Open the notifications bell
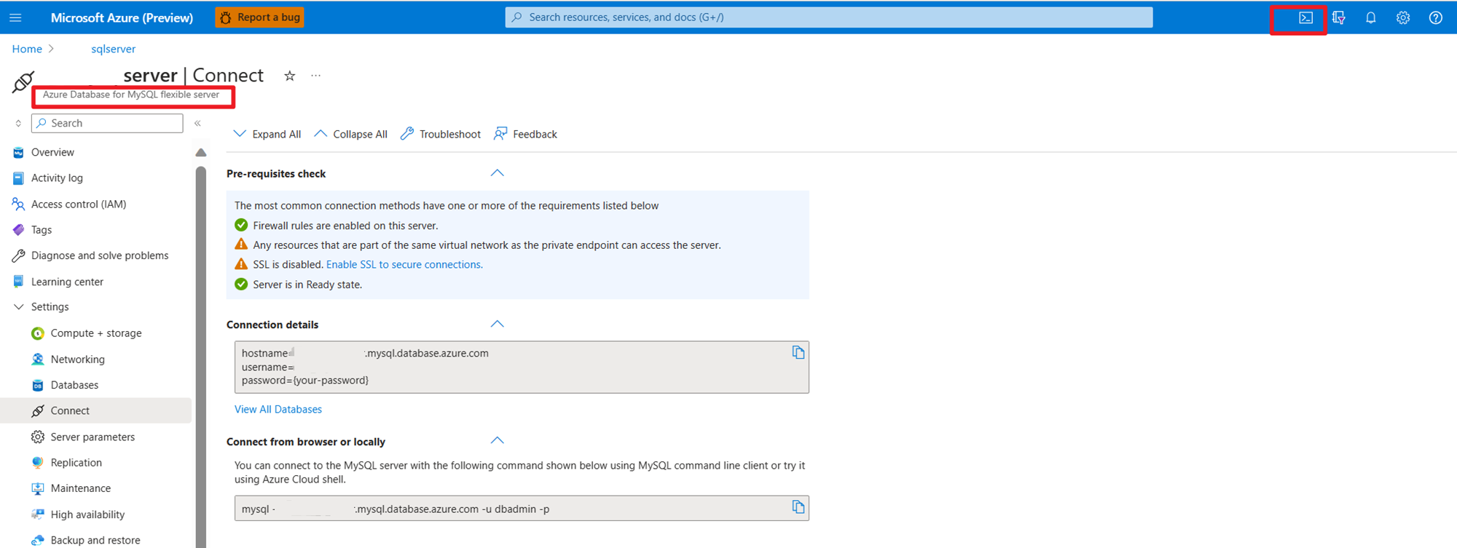The width and height of the screenshot is (1457, 548). pyautogui.click(x=1370, y=17)
